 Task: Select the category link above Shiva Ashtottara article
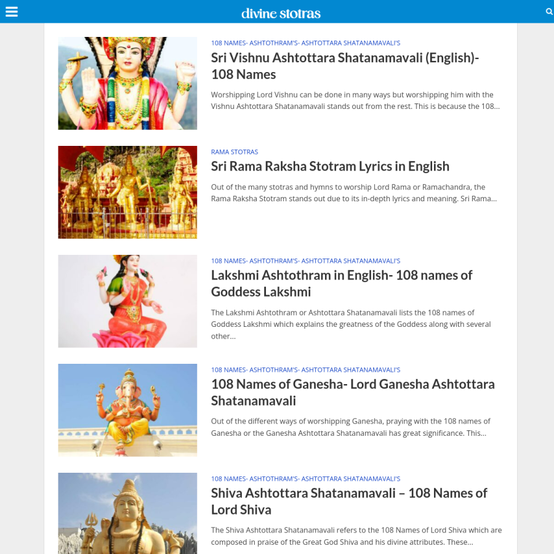(305, 479)
